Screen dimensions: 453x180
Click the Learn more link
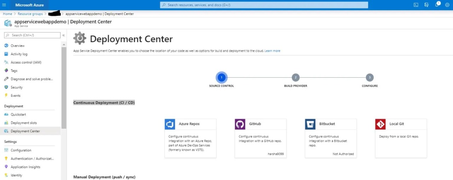(x=272, y=51)
